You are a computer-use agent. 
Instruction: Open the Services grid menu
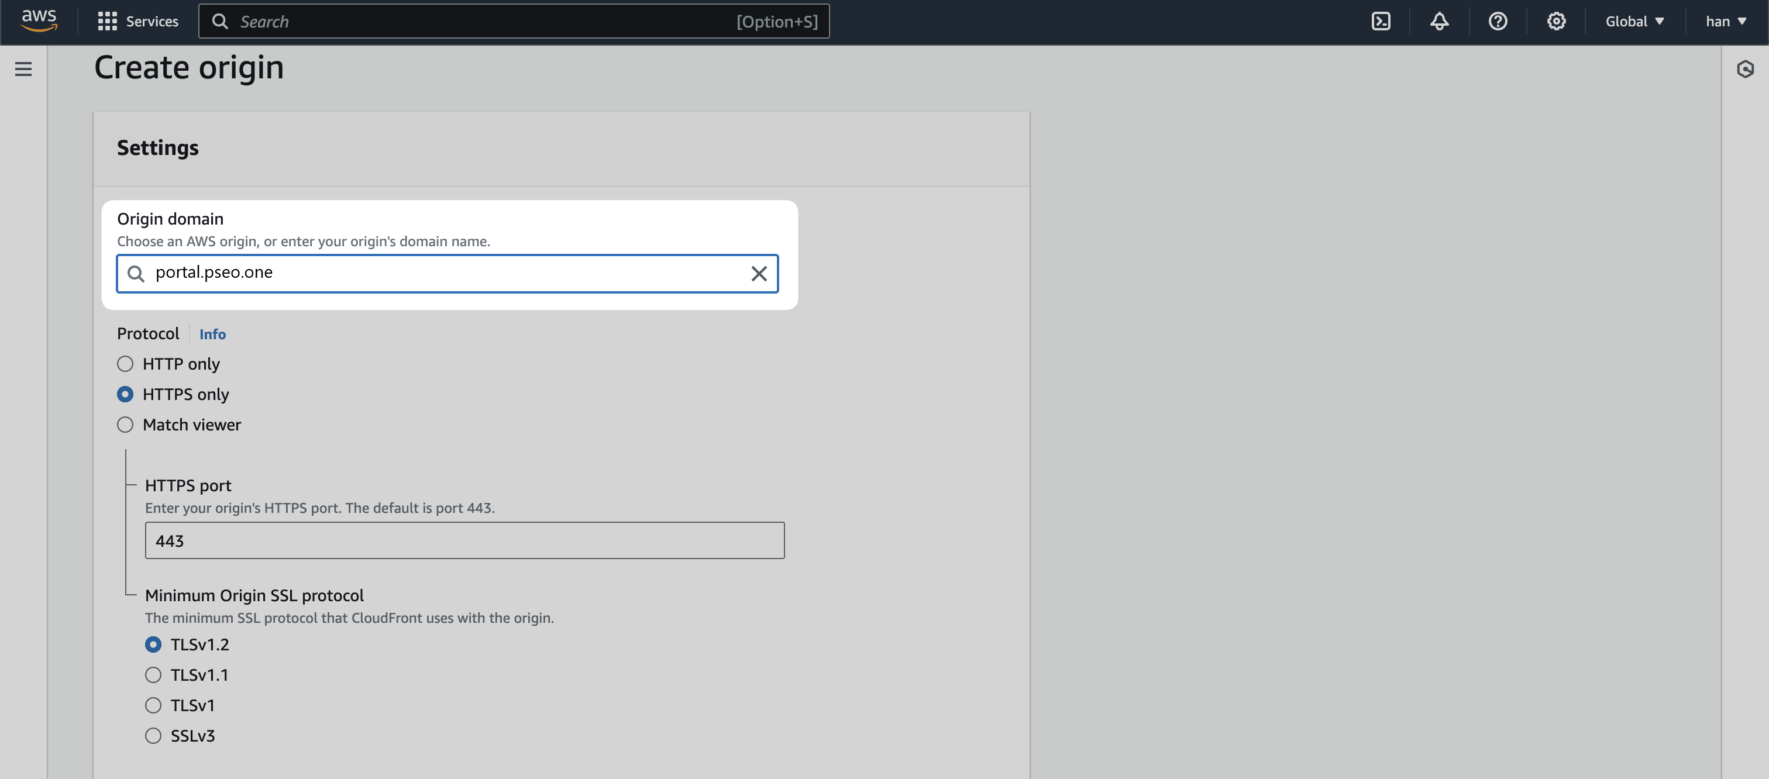107,21
